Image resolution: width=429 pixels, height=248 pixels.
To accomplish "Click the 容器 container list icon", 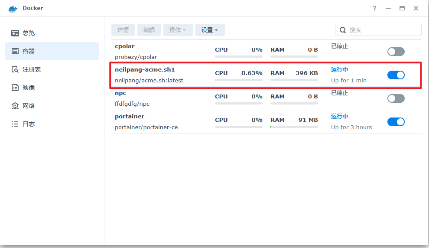I will [x=15, y=51].
